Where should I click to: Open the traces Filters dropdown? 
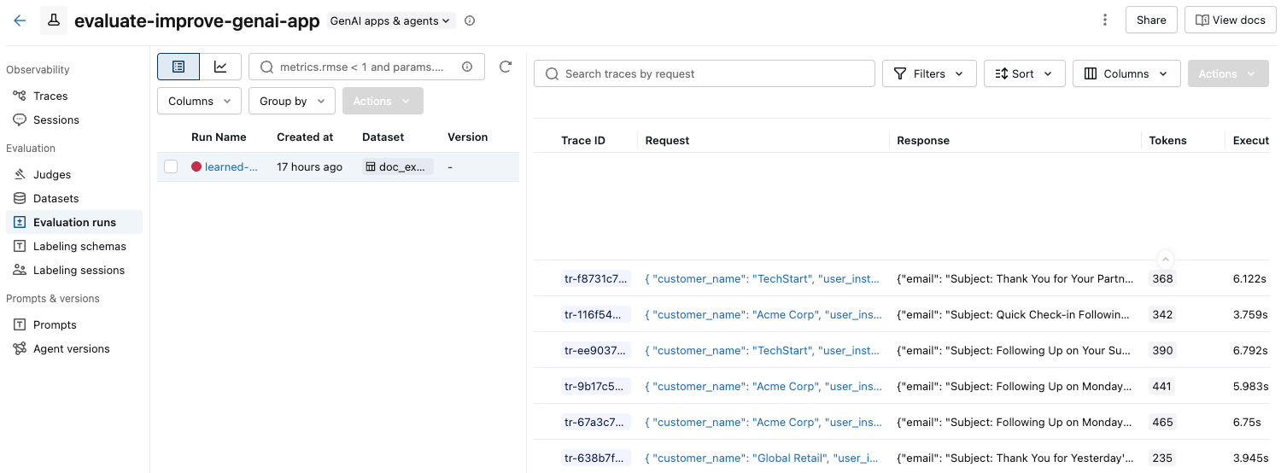[x=928, y=73]
